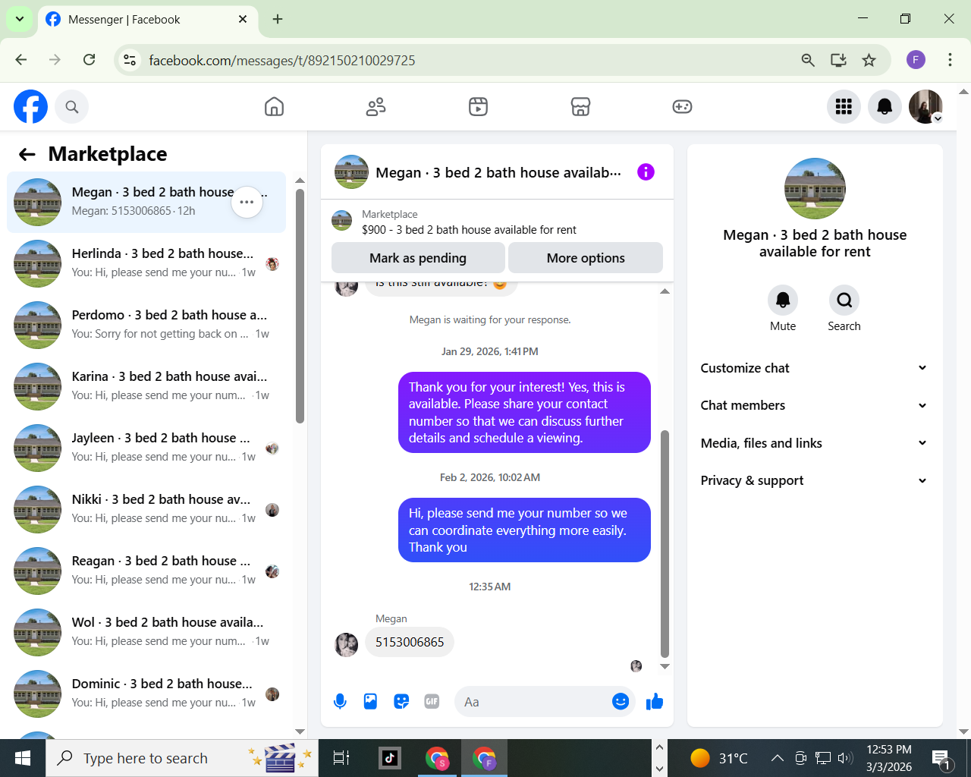Open the $900 house listing link
Screen dimensions: 971x777
click(469, 230)
